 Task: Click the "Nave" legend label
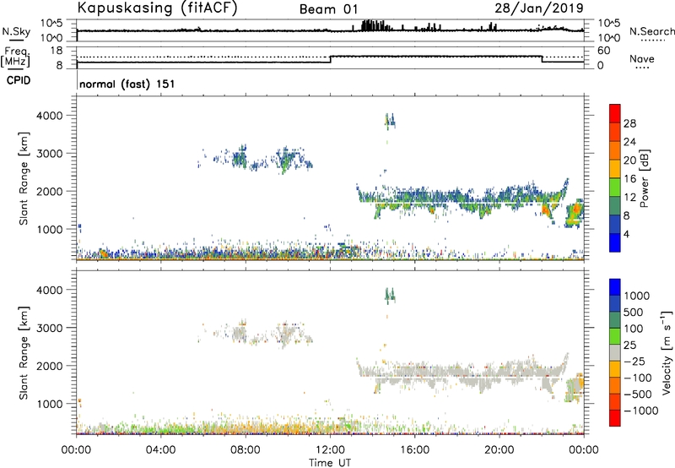tap(642, 58)
